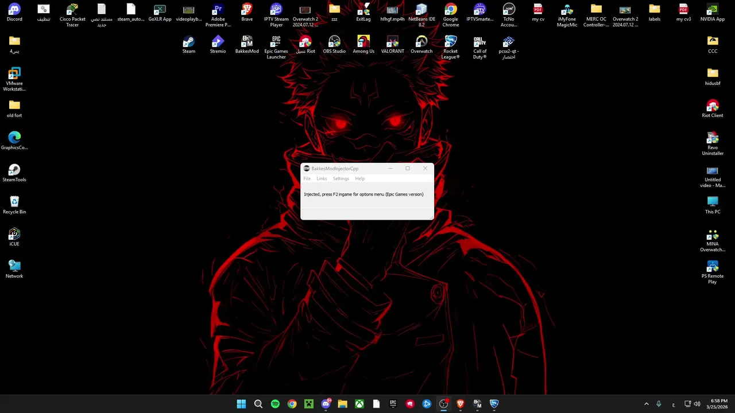The width and height of the screenshot is (735, 413).
Task: Select the Rocket League desktop icon
Action: (451, 48)
